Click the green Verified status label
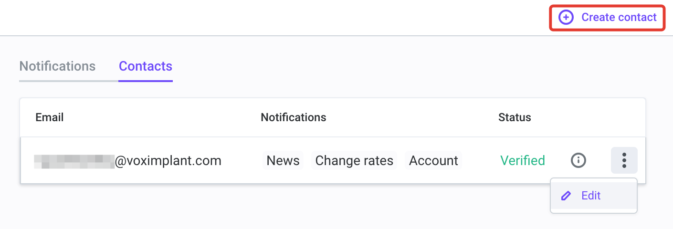 point(523,161)
